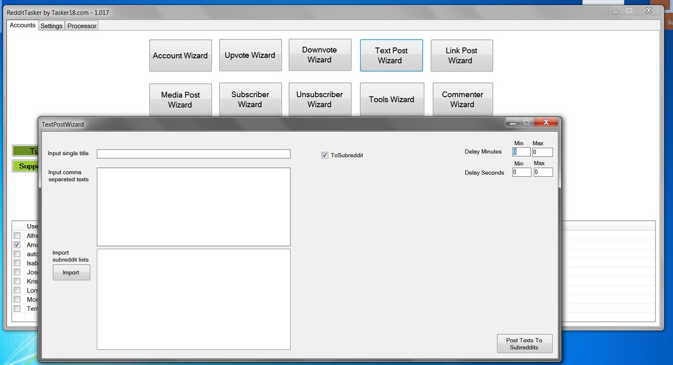Close the TextPostWizard window
This screenshot has width=673, height=365.
coord(546,122)
